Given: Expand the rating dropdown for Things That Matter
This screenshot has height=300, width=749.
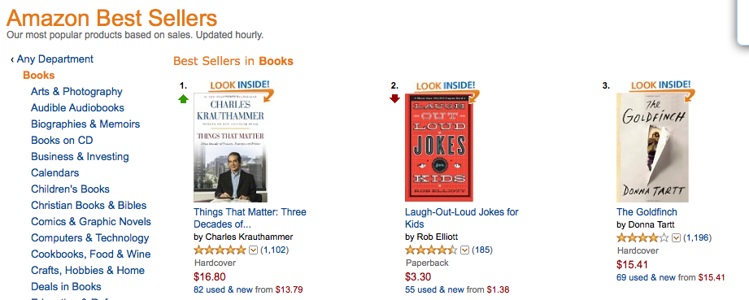Looking at the screenshot, I should 254,250.
